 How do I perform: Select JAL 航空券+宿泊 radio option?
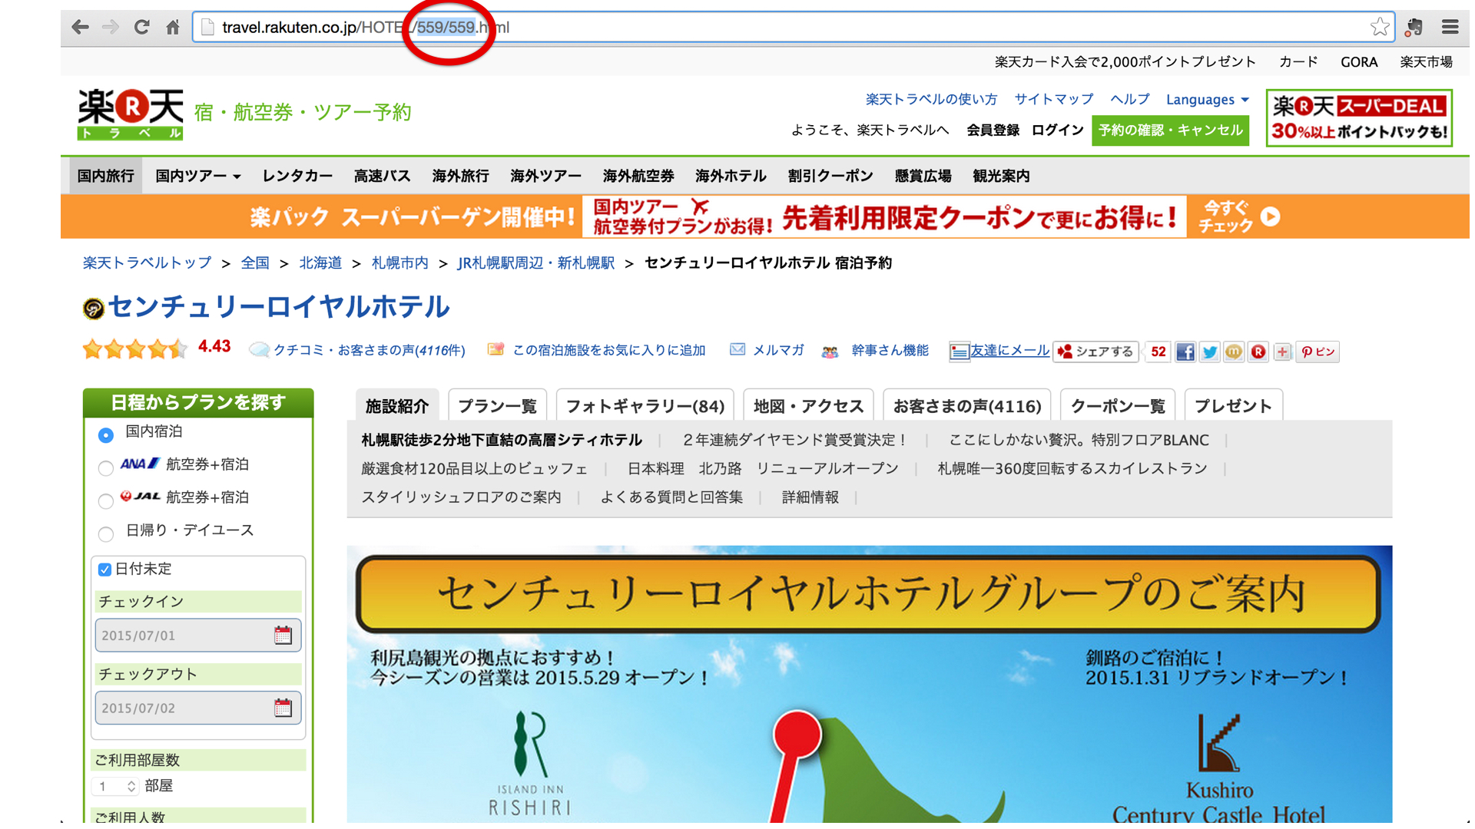point(106,500)
